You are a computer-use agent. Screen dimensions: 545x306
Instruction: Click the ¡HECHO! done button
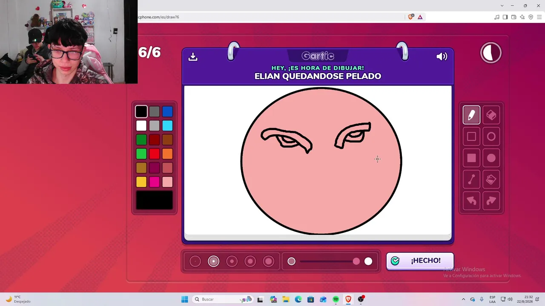coord(420,261)
